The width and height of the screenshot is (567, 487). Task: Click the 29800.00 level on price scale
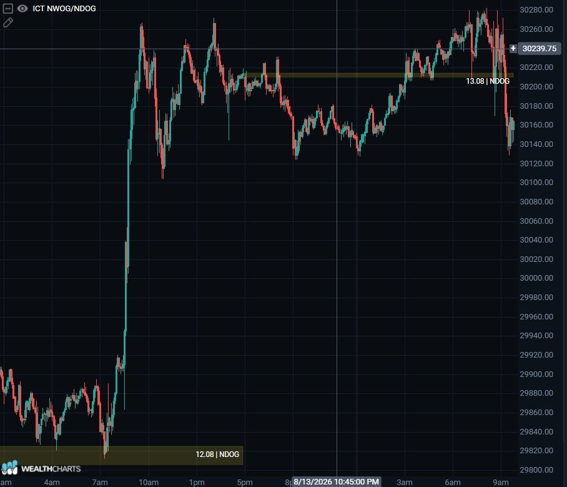(536, 470)
